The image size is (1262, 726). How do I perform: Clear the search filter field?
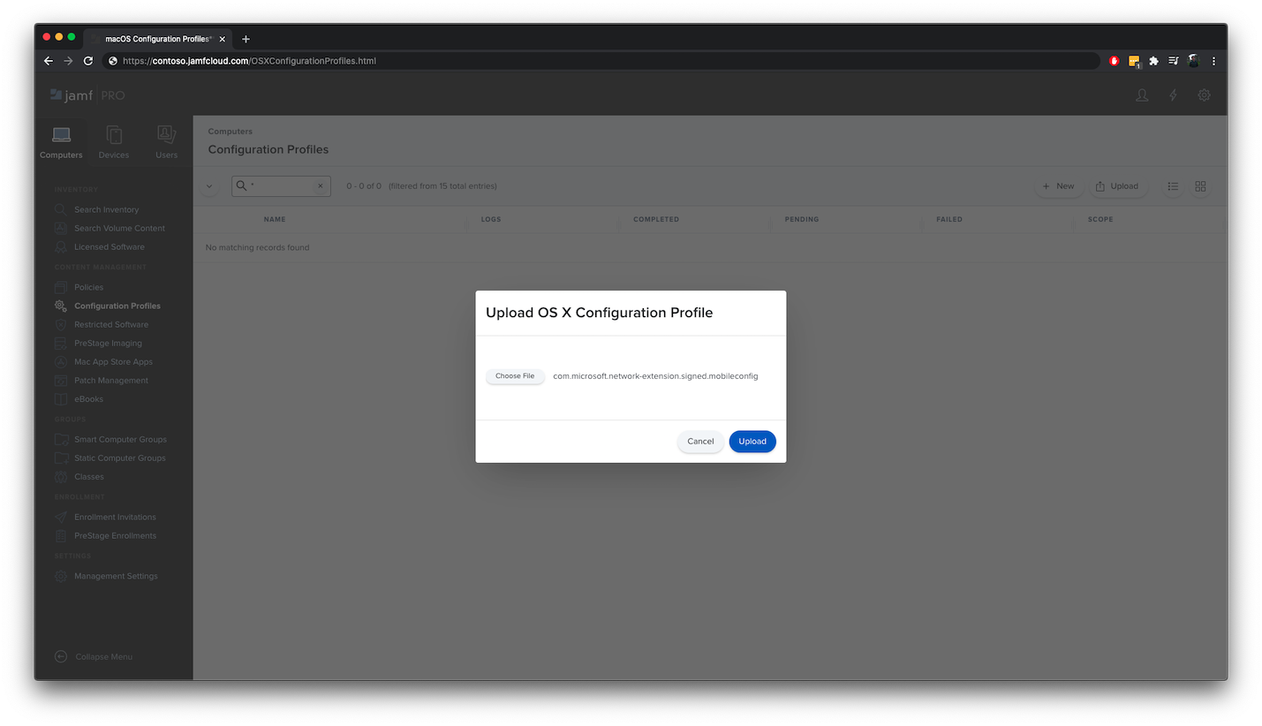click(x=320, y=186)
